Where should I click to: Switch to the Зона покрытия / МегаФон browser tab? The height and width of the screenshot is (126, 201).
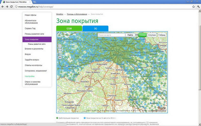click(x=16, y=2)
